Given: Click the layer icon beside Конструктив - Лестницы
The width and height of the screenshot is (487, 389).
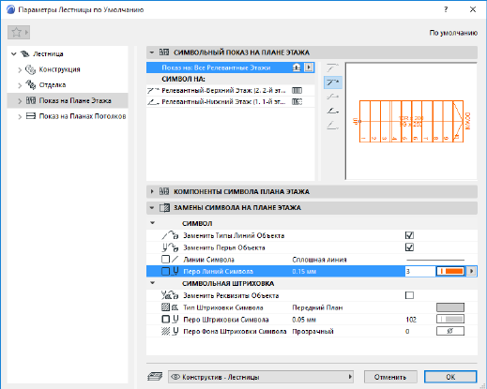Looking at the screenshot, I should (155, 377).
